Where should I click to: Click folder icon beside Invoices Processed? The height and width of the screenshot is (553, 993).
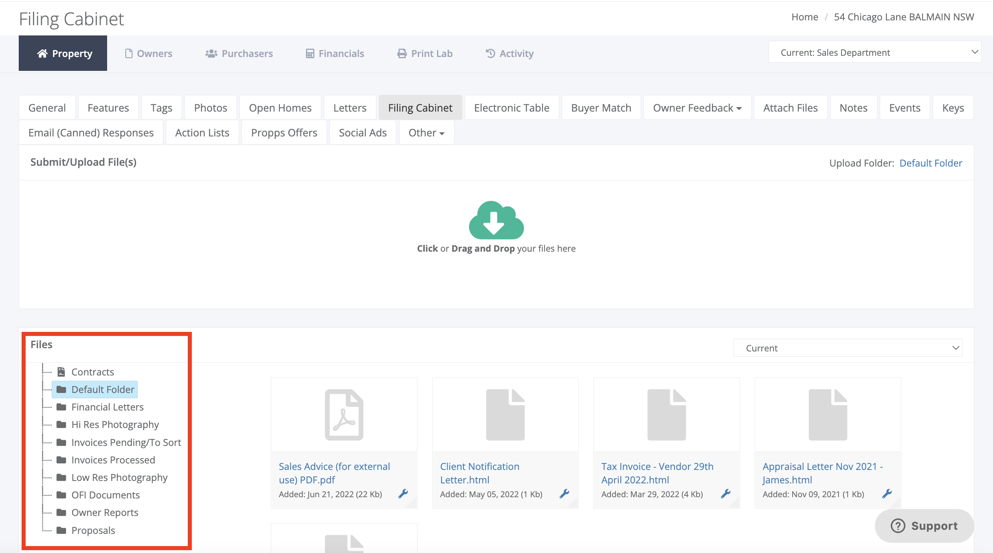pos(62,460)
